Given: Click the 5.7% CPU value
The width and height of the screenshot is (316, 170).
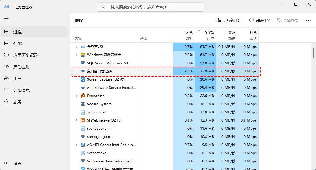Looking at the screenshot, I should click(188, 46).
